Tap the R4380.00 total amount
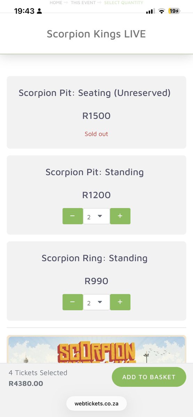Image resolution: width=193 pixels, height=417 pixels. pos(26,384)
